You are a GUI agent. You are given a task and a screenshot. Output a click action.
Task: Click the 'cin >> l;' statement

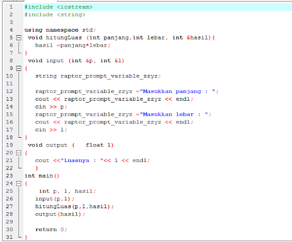coord(51,129)
